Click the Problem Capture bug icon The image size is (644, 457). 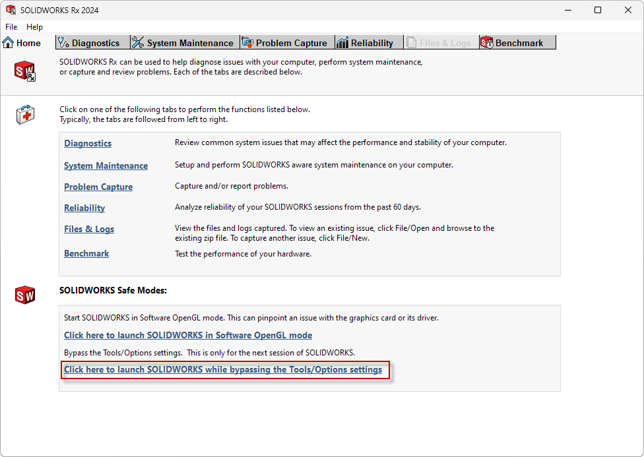[x=248, y=42]
